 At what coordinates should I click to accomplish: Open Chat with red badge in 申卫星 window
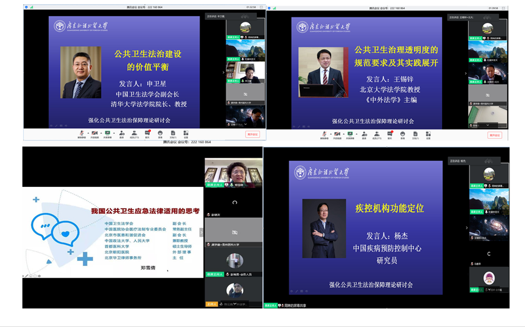148,134
